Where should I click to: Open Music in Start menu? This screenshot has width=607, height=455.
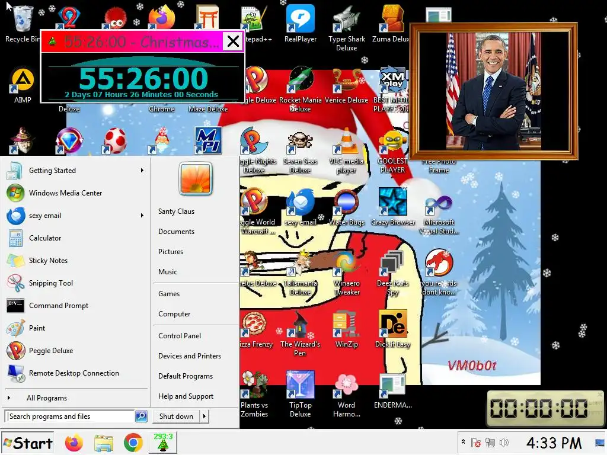tap(168, 271)
